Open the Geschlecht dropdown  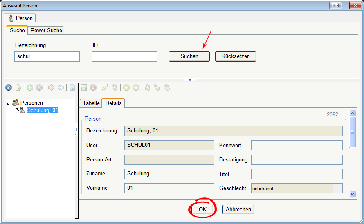click(x=337, y=188)
